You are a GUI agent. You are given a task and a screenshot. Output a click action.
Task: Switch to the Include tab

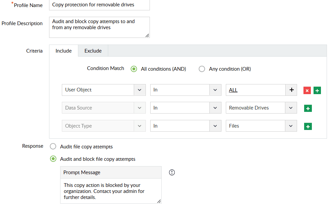click(x=64, y=51)
